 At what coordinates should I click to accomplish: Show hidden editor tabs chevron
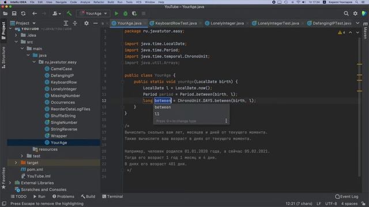pyautogui.click(x=357, y=23)
